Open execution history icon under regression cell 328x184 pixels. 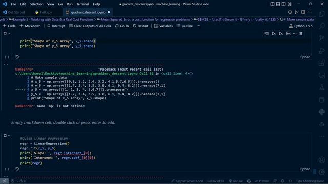click(x=17, y=169)
